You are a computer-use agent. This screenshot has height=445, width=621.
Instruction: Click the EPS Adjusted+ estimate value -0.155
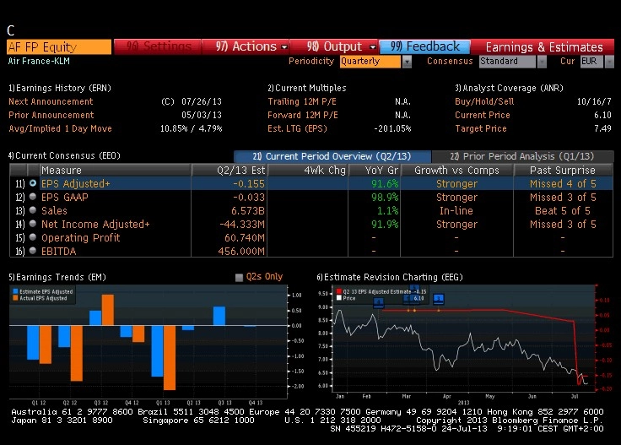tap(249, 184)
